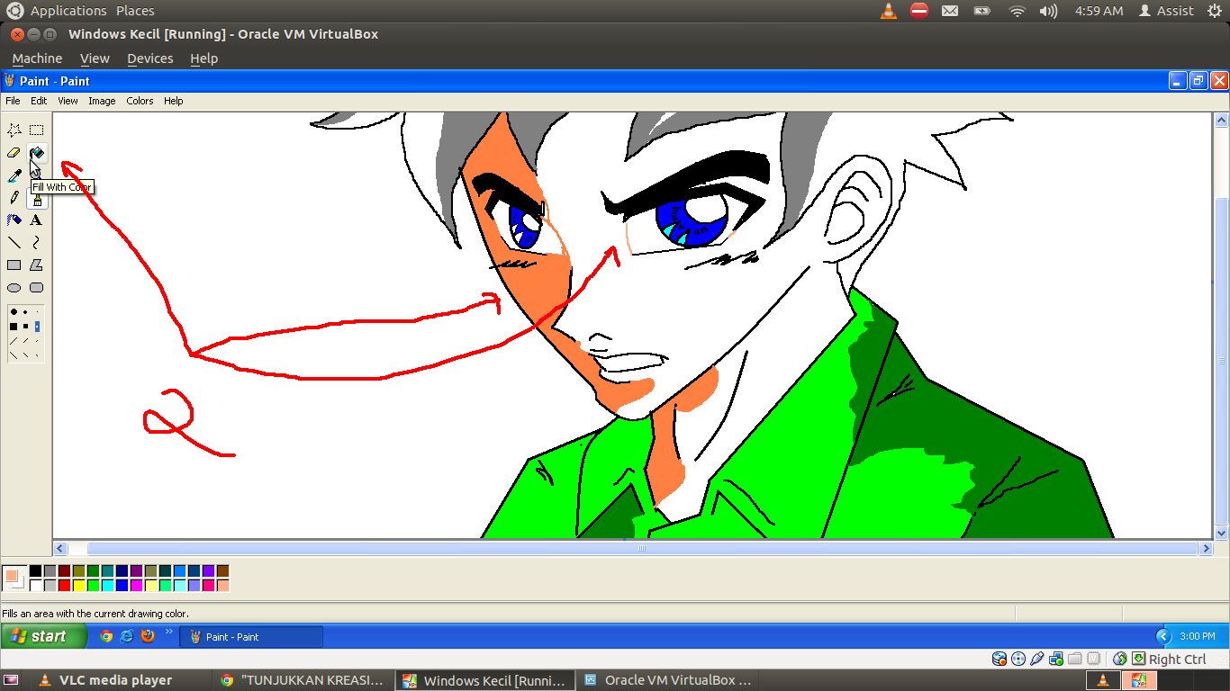The width and height of the screenshot is (1230, 691).
Task: Launch Internet Explorer from quick launch
Action: pos(127,636)
